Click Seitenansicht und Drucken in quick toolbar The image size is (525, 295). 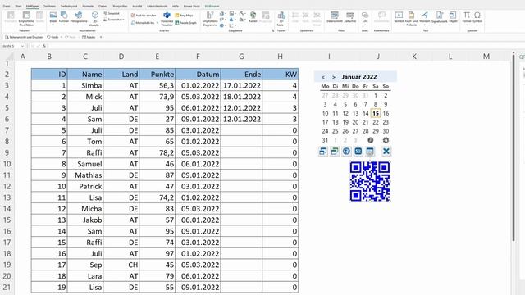coord(24,37)
